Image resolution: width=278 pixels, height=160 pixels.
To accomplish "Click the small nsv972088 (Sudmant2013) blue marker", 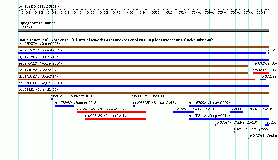I will 52,99.
